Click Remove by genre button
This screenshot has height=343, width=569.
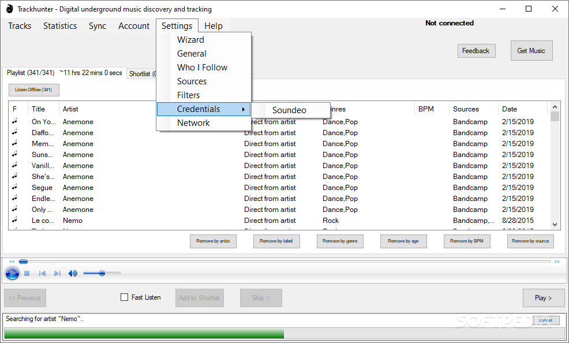click(x=340, y=241)
